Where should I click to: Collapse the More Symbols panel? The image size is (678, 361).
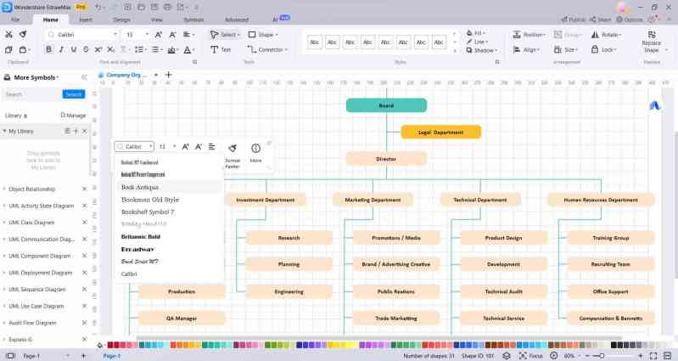pos(84,77)
